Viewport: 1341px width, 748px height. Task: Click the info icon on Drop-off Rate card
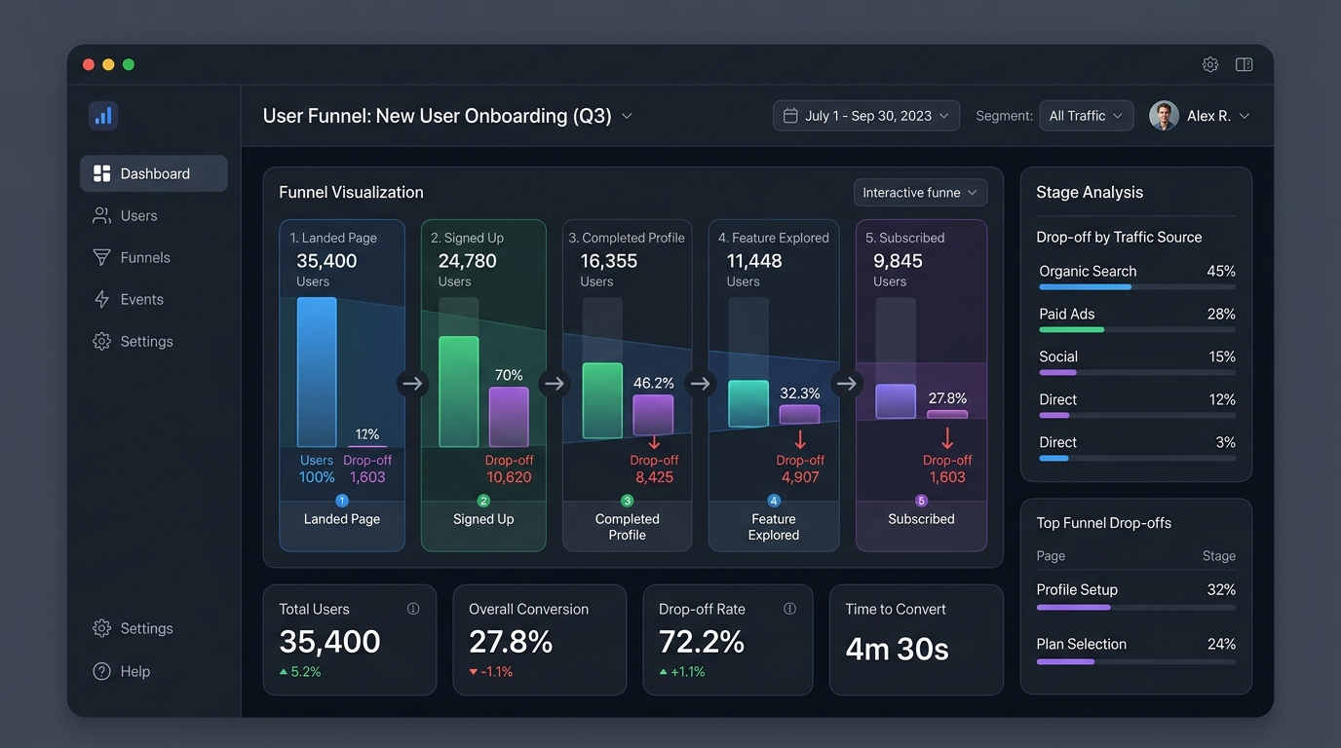789,609
